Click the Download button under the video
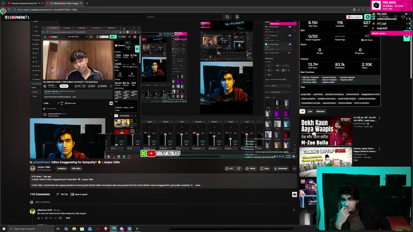This screenshot has width=413, height=232. pos(280,169)
